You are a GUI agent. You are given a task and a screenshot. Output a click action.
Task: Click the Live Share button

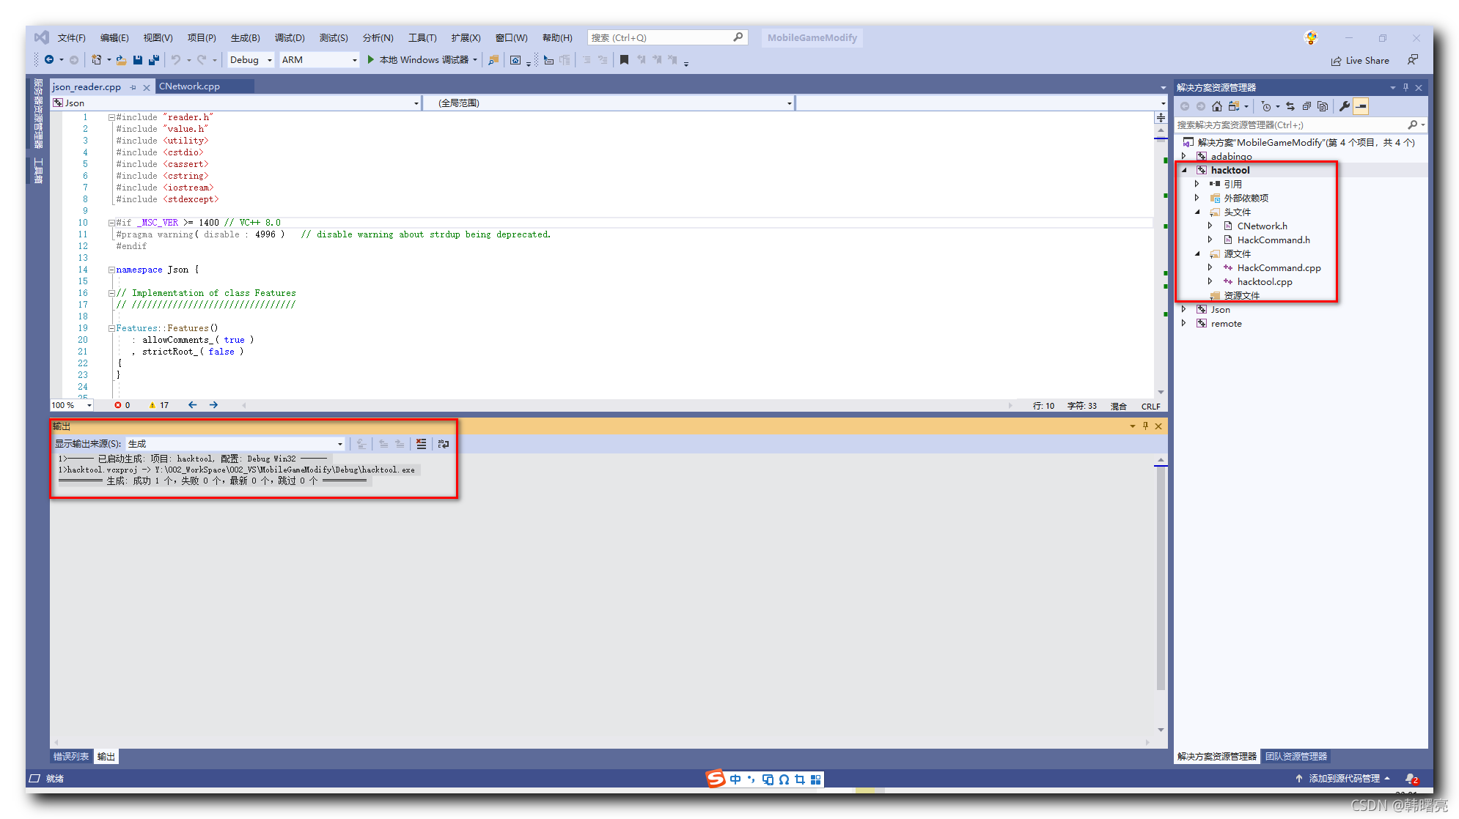coord(1360,61)
